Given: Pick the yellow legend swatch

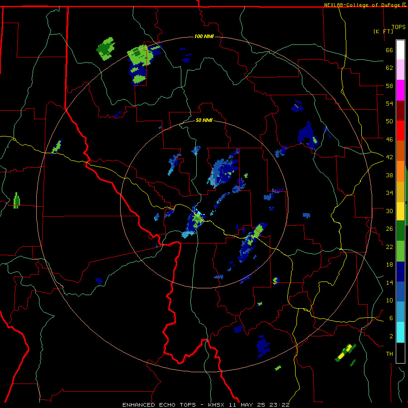Looking at the screenshot, I should [x=400, y=211].
